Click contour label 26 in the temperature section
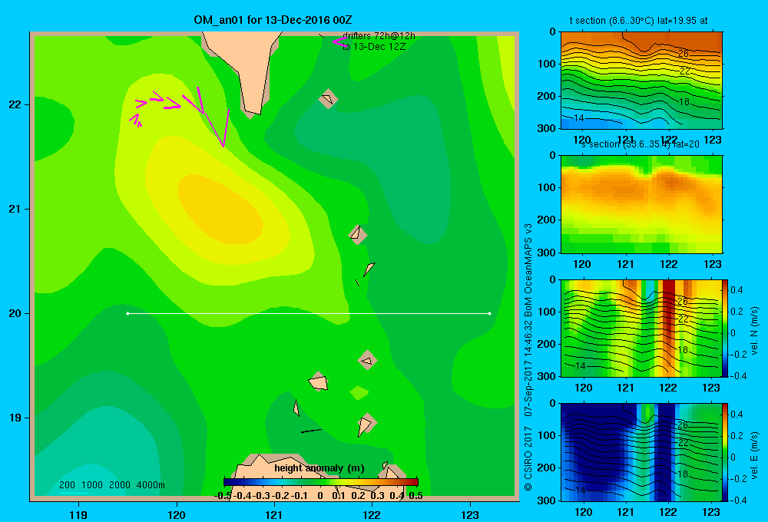This screenshot has height=522, width=768. pyautogui.click(x=684, y=54)
